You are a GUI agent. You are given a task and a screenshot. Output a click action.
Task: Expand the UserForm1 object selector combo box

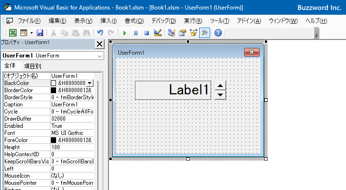[x=100, y=56]
